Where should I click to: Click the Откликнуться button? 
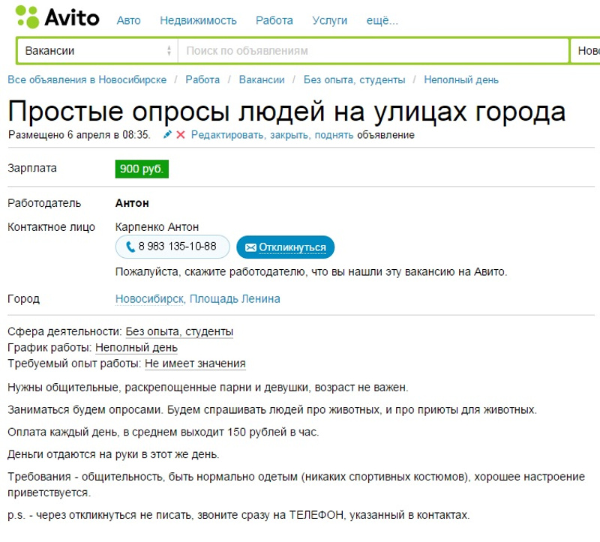(286, 247)
